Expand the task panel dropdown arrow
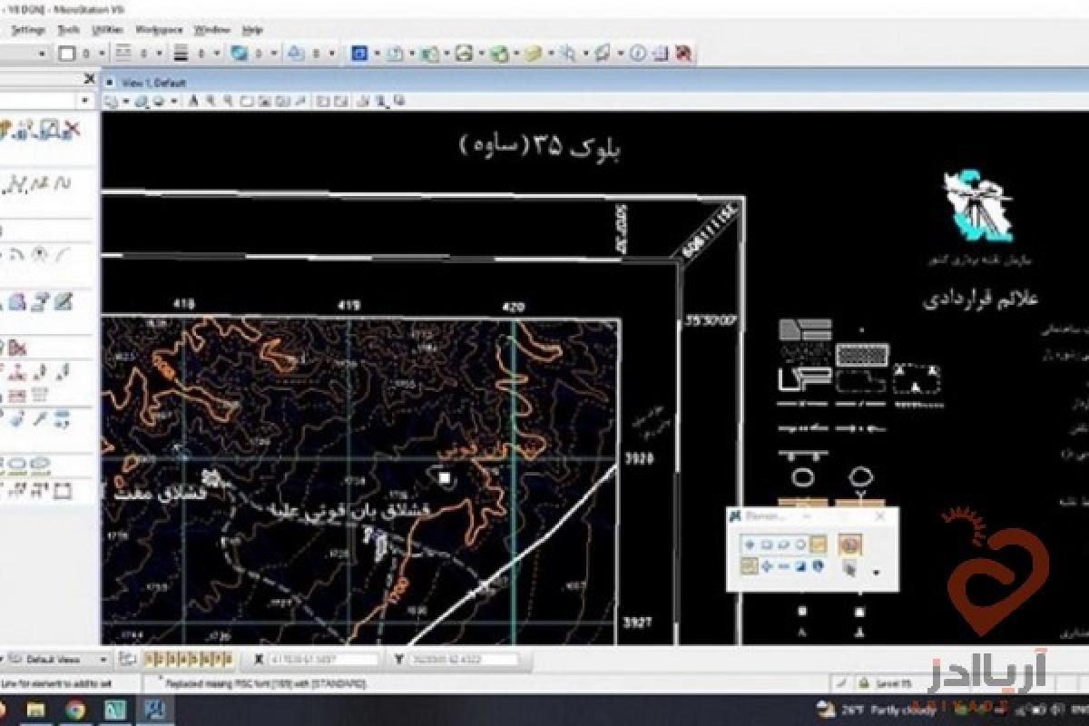This screenshot has width=1089, height=726. (87, 102)
